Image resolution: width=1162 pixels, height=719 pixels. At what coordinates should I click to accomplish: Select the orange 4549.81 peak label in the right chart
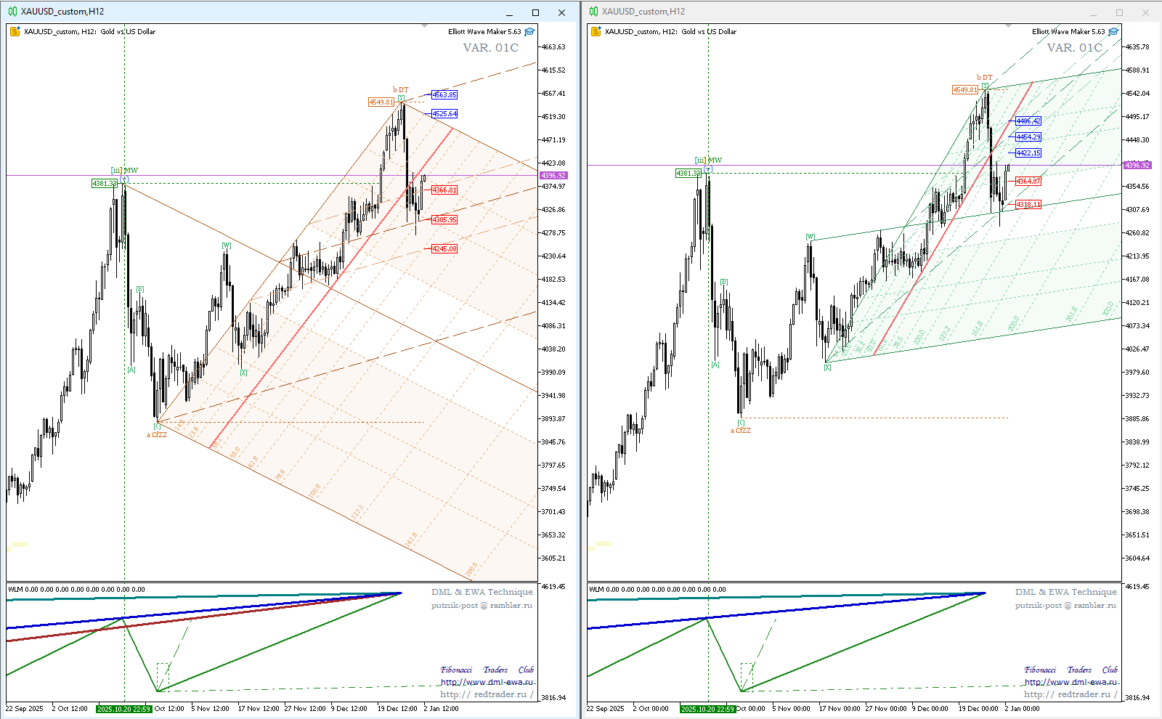coord(965,89)
